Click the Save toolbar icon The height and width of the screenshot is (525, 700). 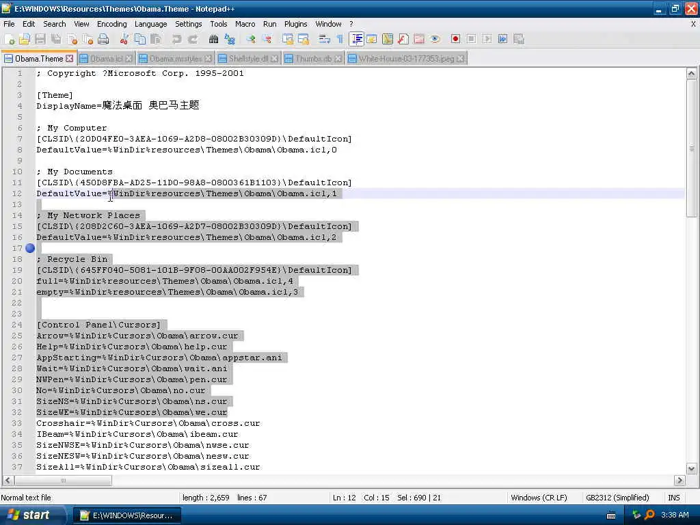[40, 39]
